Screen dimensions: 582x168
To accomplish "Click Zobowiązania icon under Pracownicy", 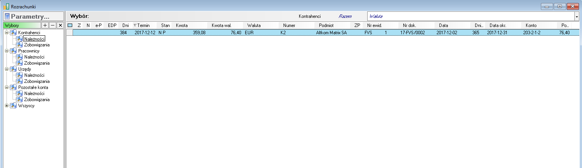I will click(19, 63).
